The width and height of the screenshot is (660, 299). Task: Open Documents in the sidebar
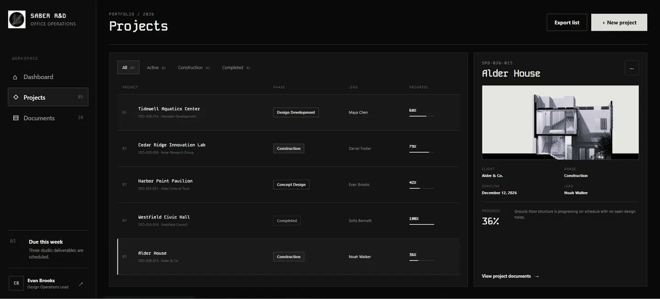(48, 118)
